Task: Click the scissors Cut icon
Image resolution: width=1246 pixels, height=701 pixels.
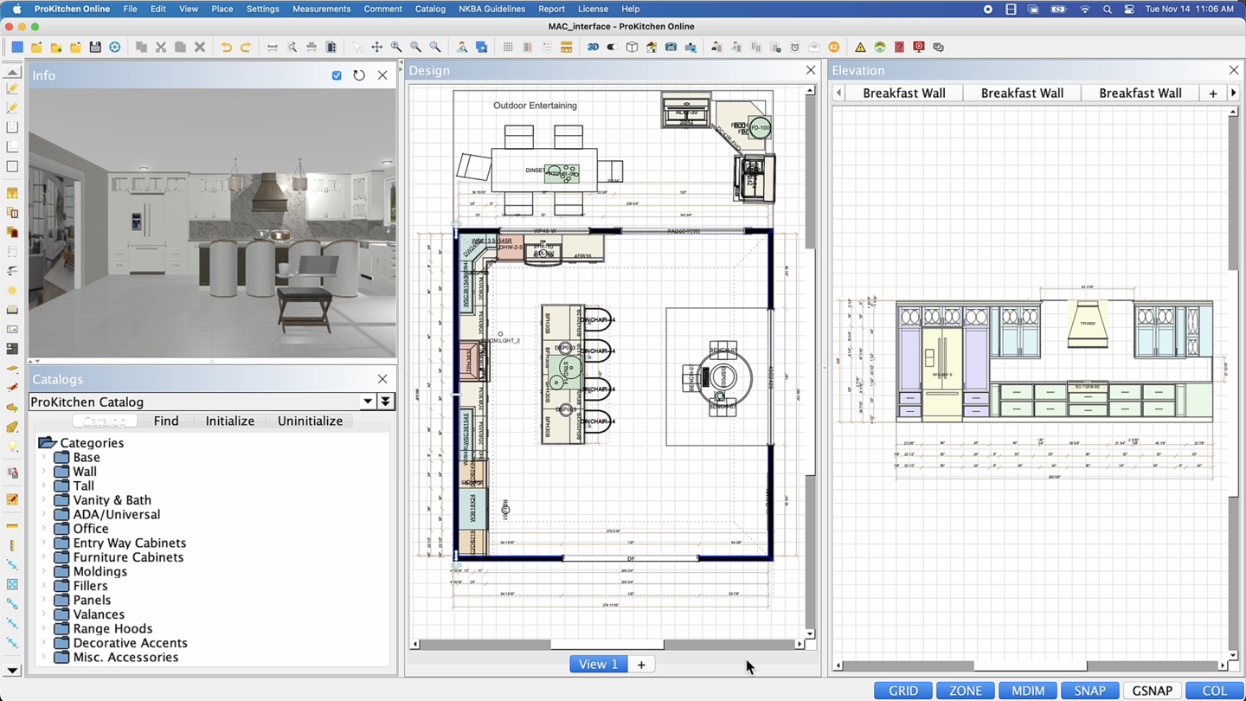Action: (x=161, y=48)
